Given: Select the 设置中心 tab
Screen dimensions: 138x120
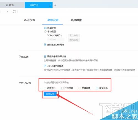Looking at the screenshot, I should pyautogui.click(x=39, y=5).
